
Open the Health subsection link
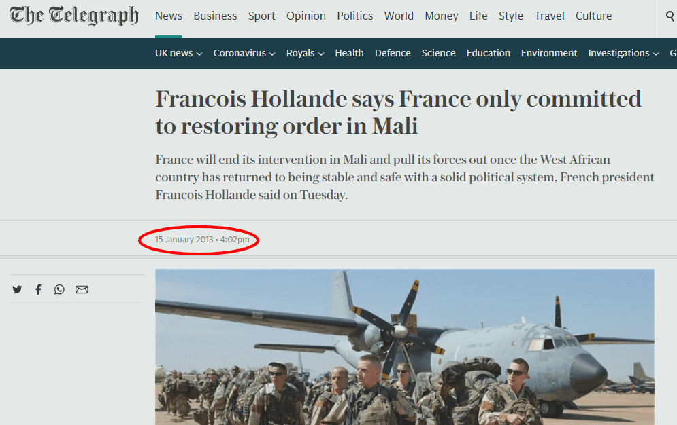[349, 53]
